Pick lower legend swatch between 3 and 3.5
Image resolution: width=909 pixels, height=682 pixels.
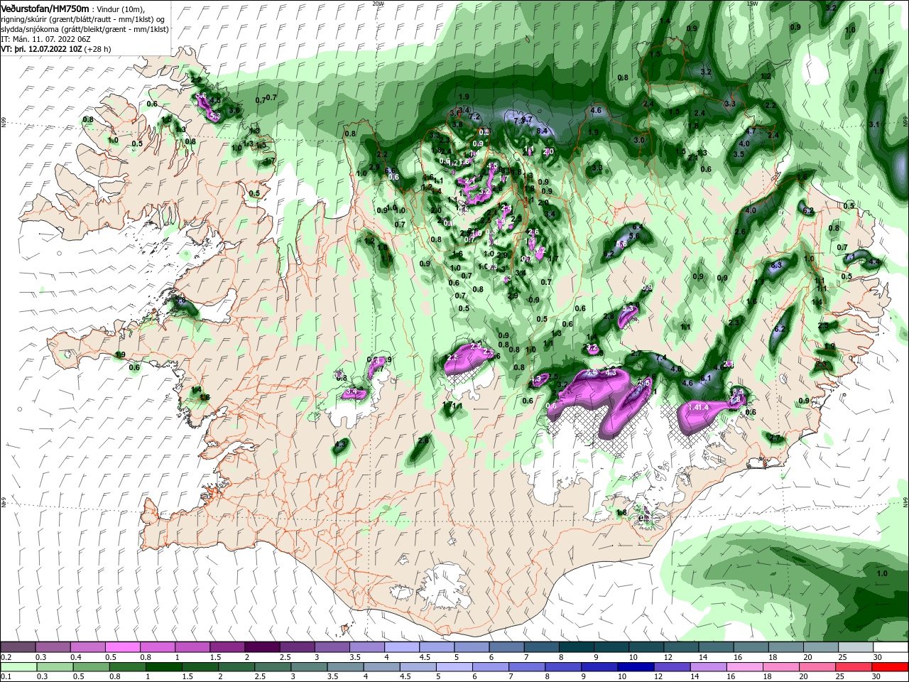tap(309, 666)
